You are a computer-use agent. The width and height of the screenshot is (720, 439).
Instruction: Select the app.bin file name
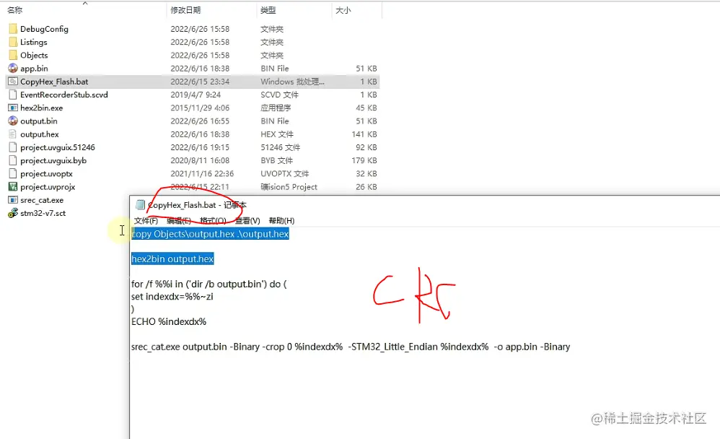pyautogui.click(x=34, y=69)
